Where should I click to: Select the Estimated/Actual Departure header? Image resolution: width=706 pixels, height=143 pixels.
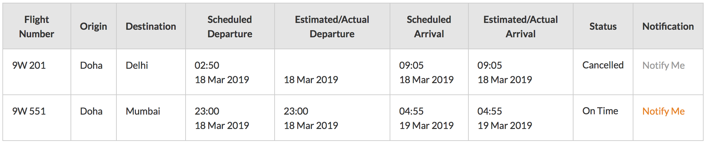coord(332,26)
